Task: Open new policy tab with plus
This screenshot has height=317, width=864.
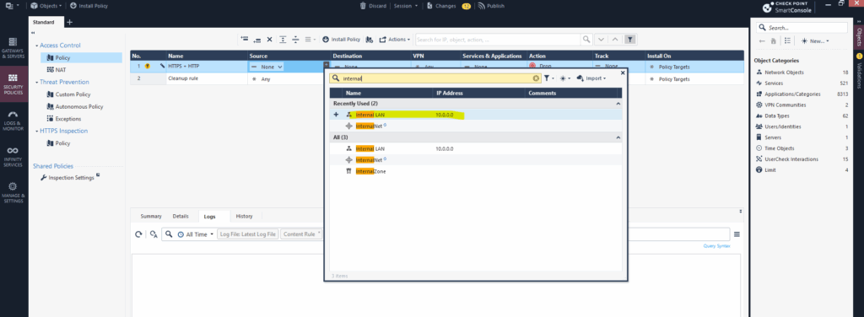Action: [69, 22]
